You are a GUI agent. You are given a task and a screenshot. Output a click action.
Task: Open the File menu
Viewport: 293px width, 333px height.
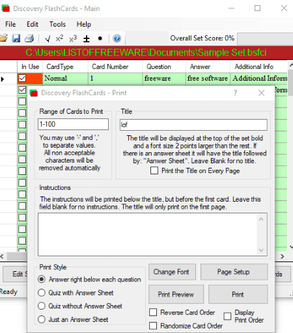tap(10, 24)
